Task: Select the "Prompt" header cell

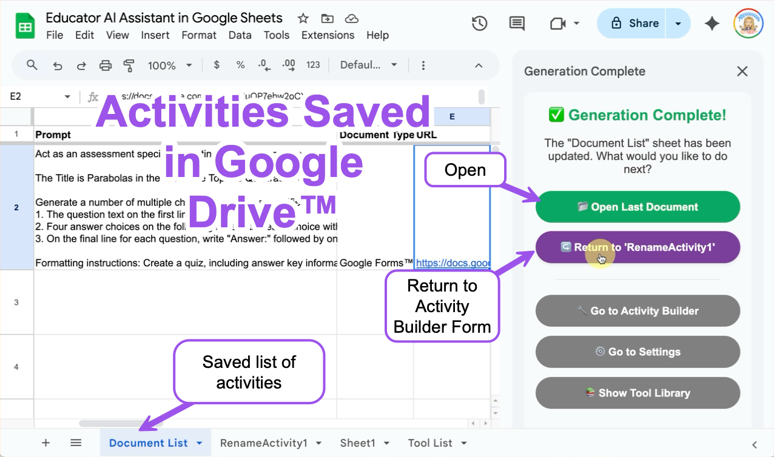Action: pos(185,134)
